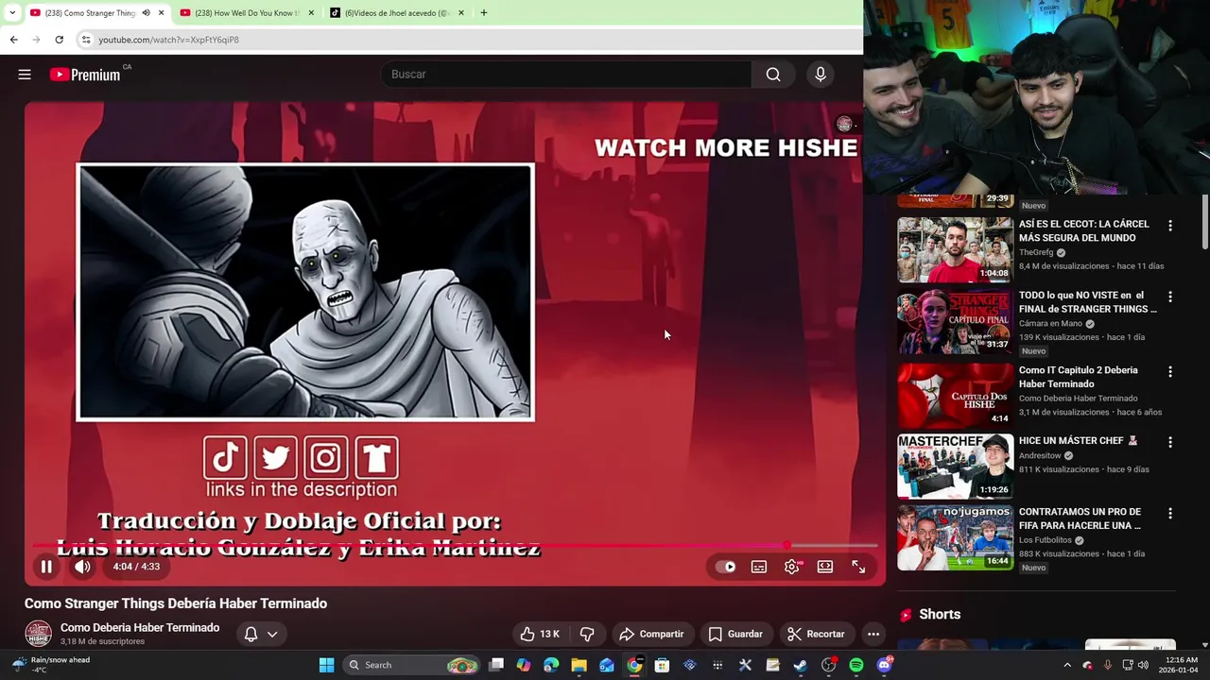Open Compartir share dialog
This screenshot has height=680, width=1210.
(651, 634)
